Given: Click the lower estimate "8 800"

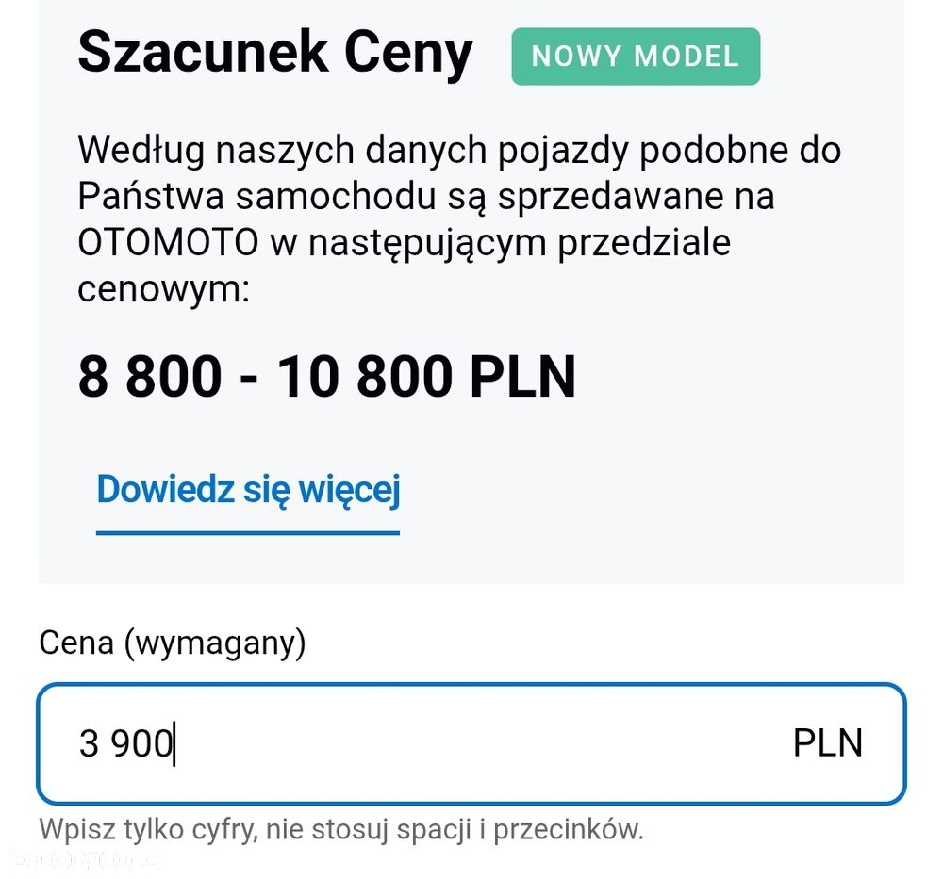Looking at the screenshot, I should pos(149,377).
